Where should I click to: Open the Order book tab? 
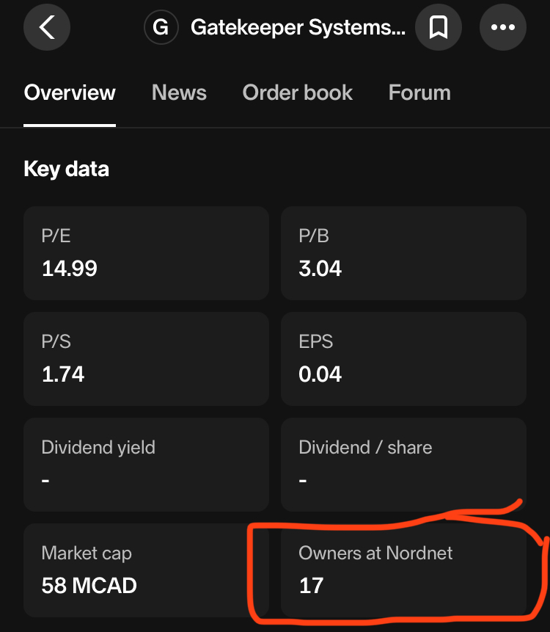pos(297,93)
